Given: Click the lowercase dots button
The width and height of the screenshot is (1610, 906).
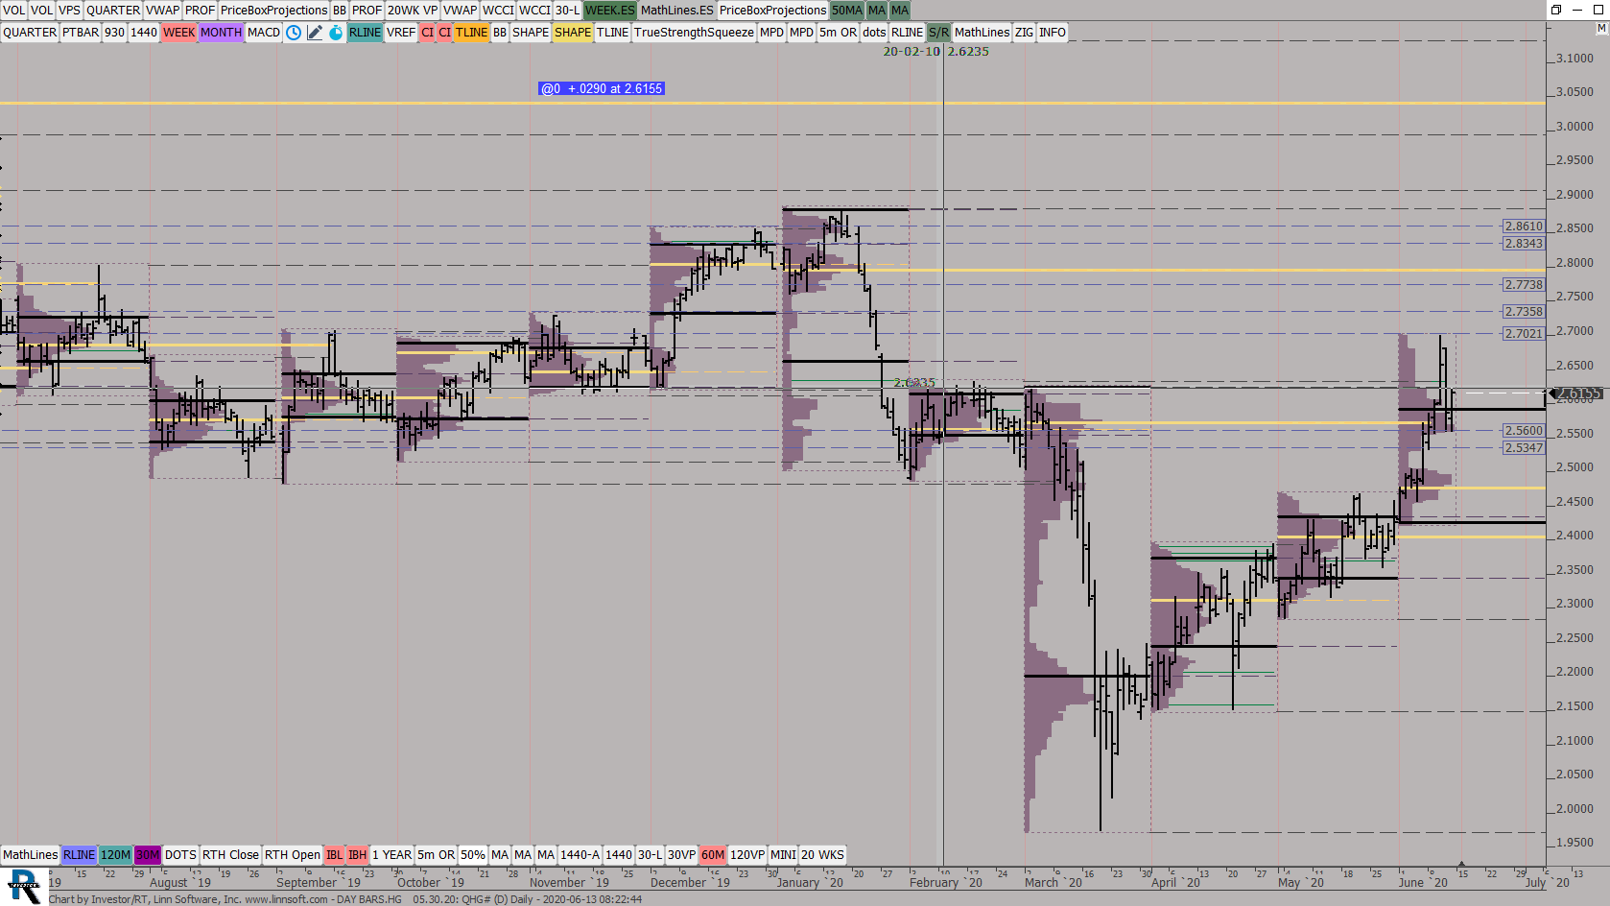Looking at the screenshot, I should pos(874,33).
